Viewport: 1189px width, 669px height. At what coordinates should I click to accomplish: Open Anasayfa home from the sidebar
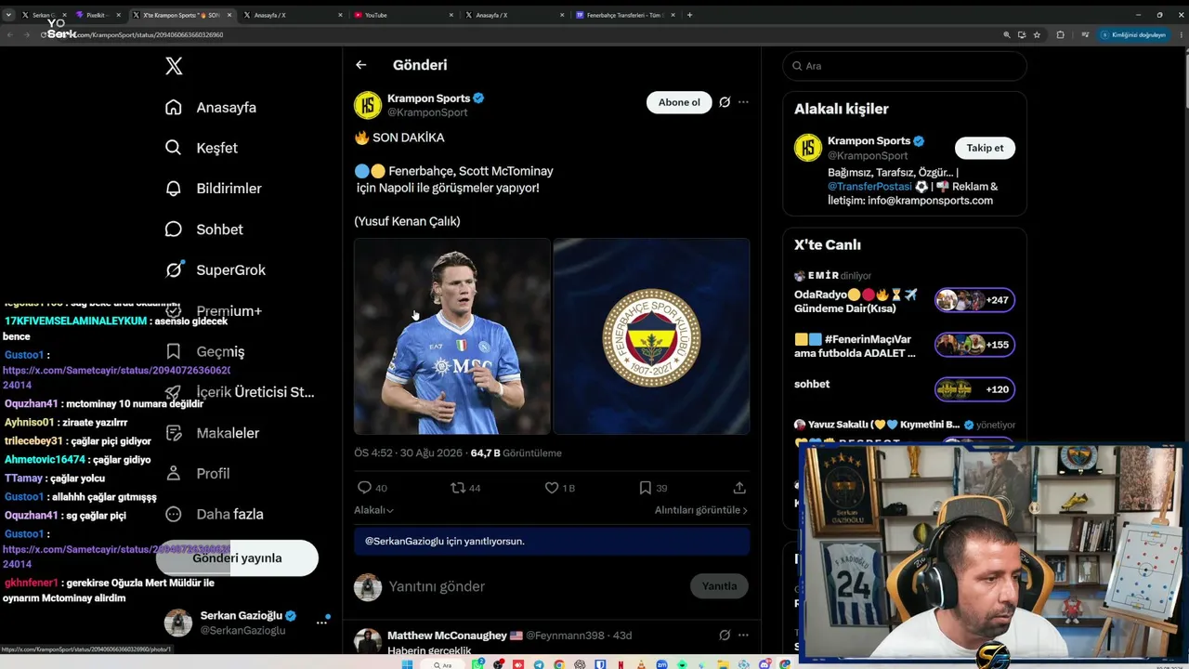211,108
